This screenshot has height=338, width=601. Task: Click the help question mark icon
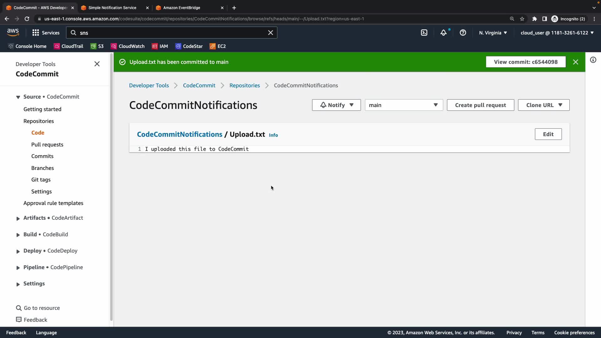point(463,33)
